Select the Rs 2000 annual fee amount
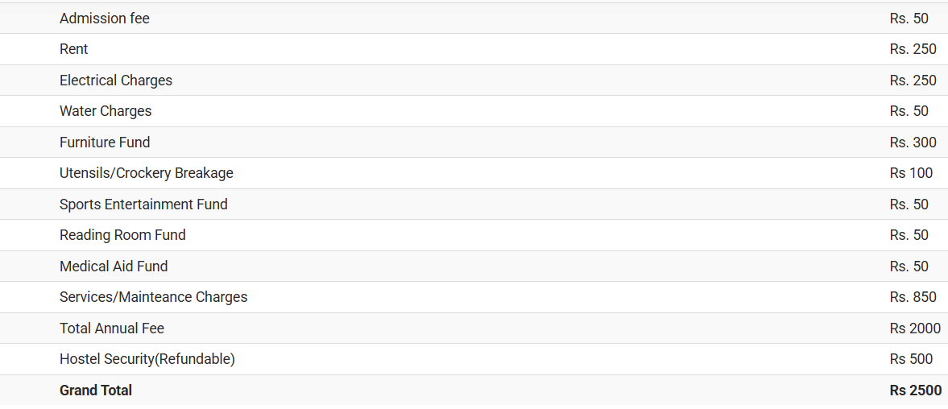The width and height of the screenshot is (948, 409). 915,328
